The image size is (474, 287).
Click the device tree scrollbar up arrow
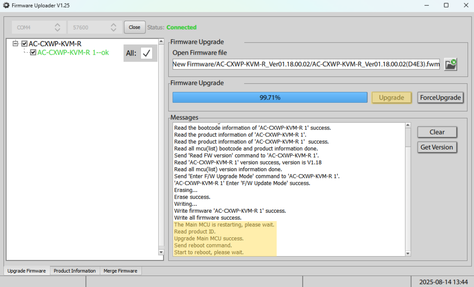[x=161, y=41]
